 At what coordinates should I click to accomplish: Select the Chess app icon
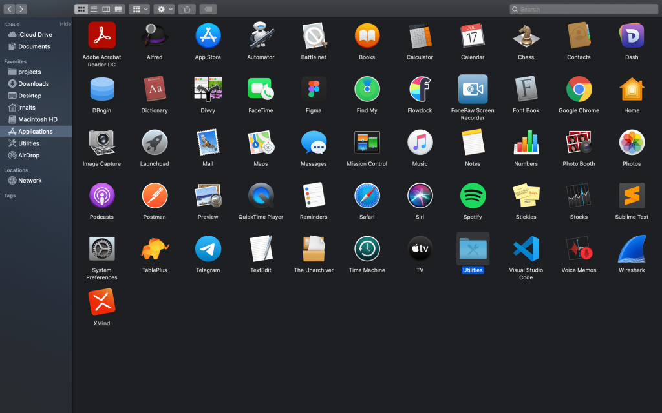click(x=526, y=36)
